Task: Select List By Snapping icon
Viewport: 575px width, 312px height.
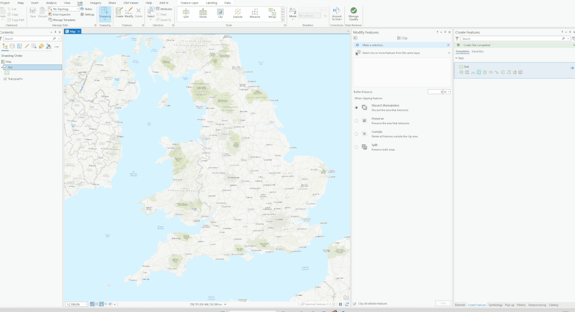Action: (34, 47)
